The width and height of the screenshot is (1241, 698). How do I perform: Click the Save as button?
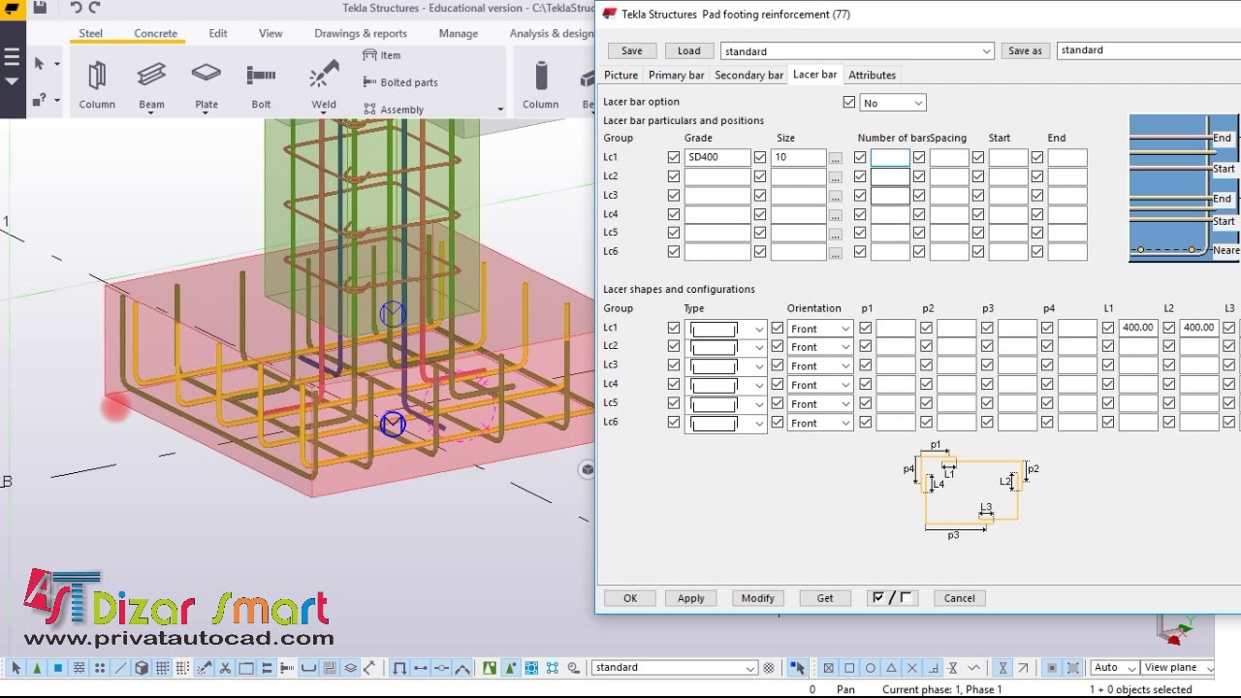point(1025,51)
